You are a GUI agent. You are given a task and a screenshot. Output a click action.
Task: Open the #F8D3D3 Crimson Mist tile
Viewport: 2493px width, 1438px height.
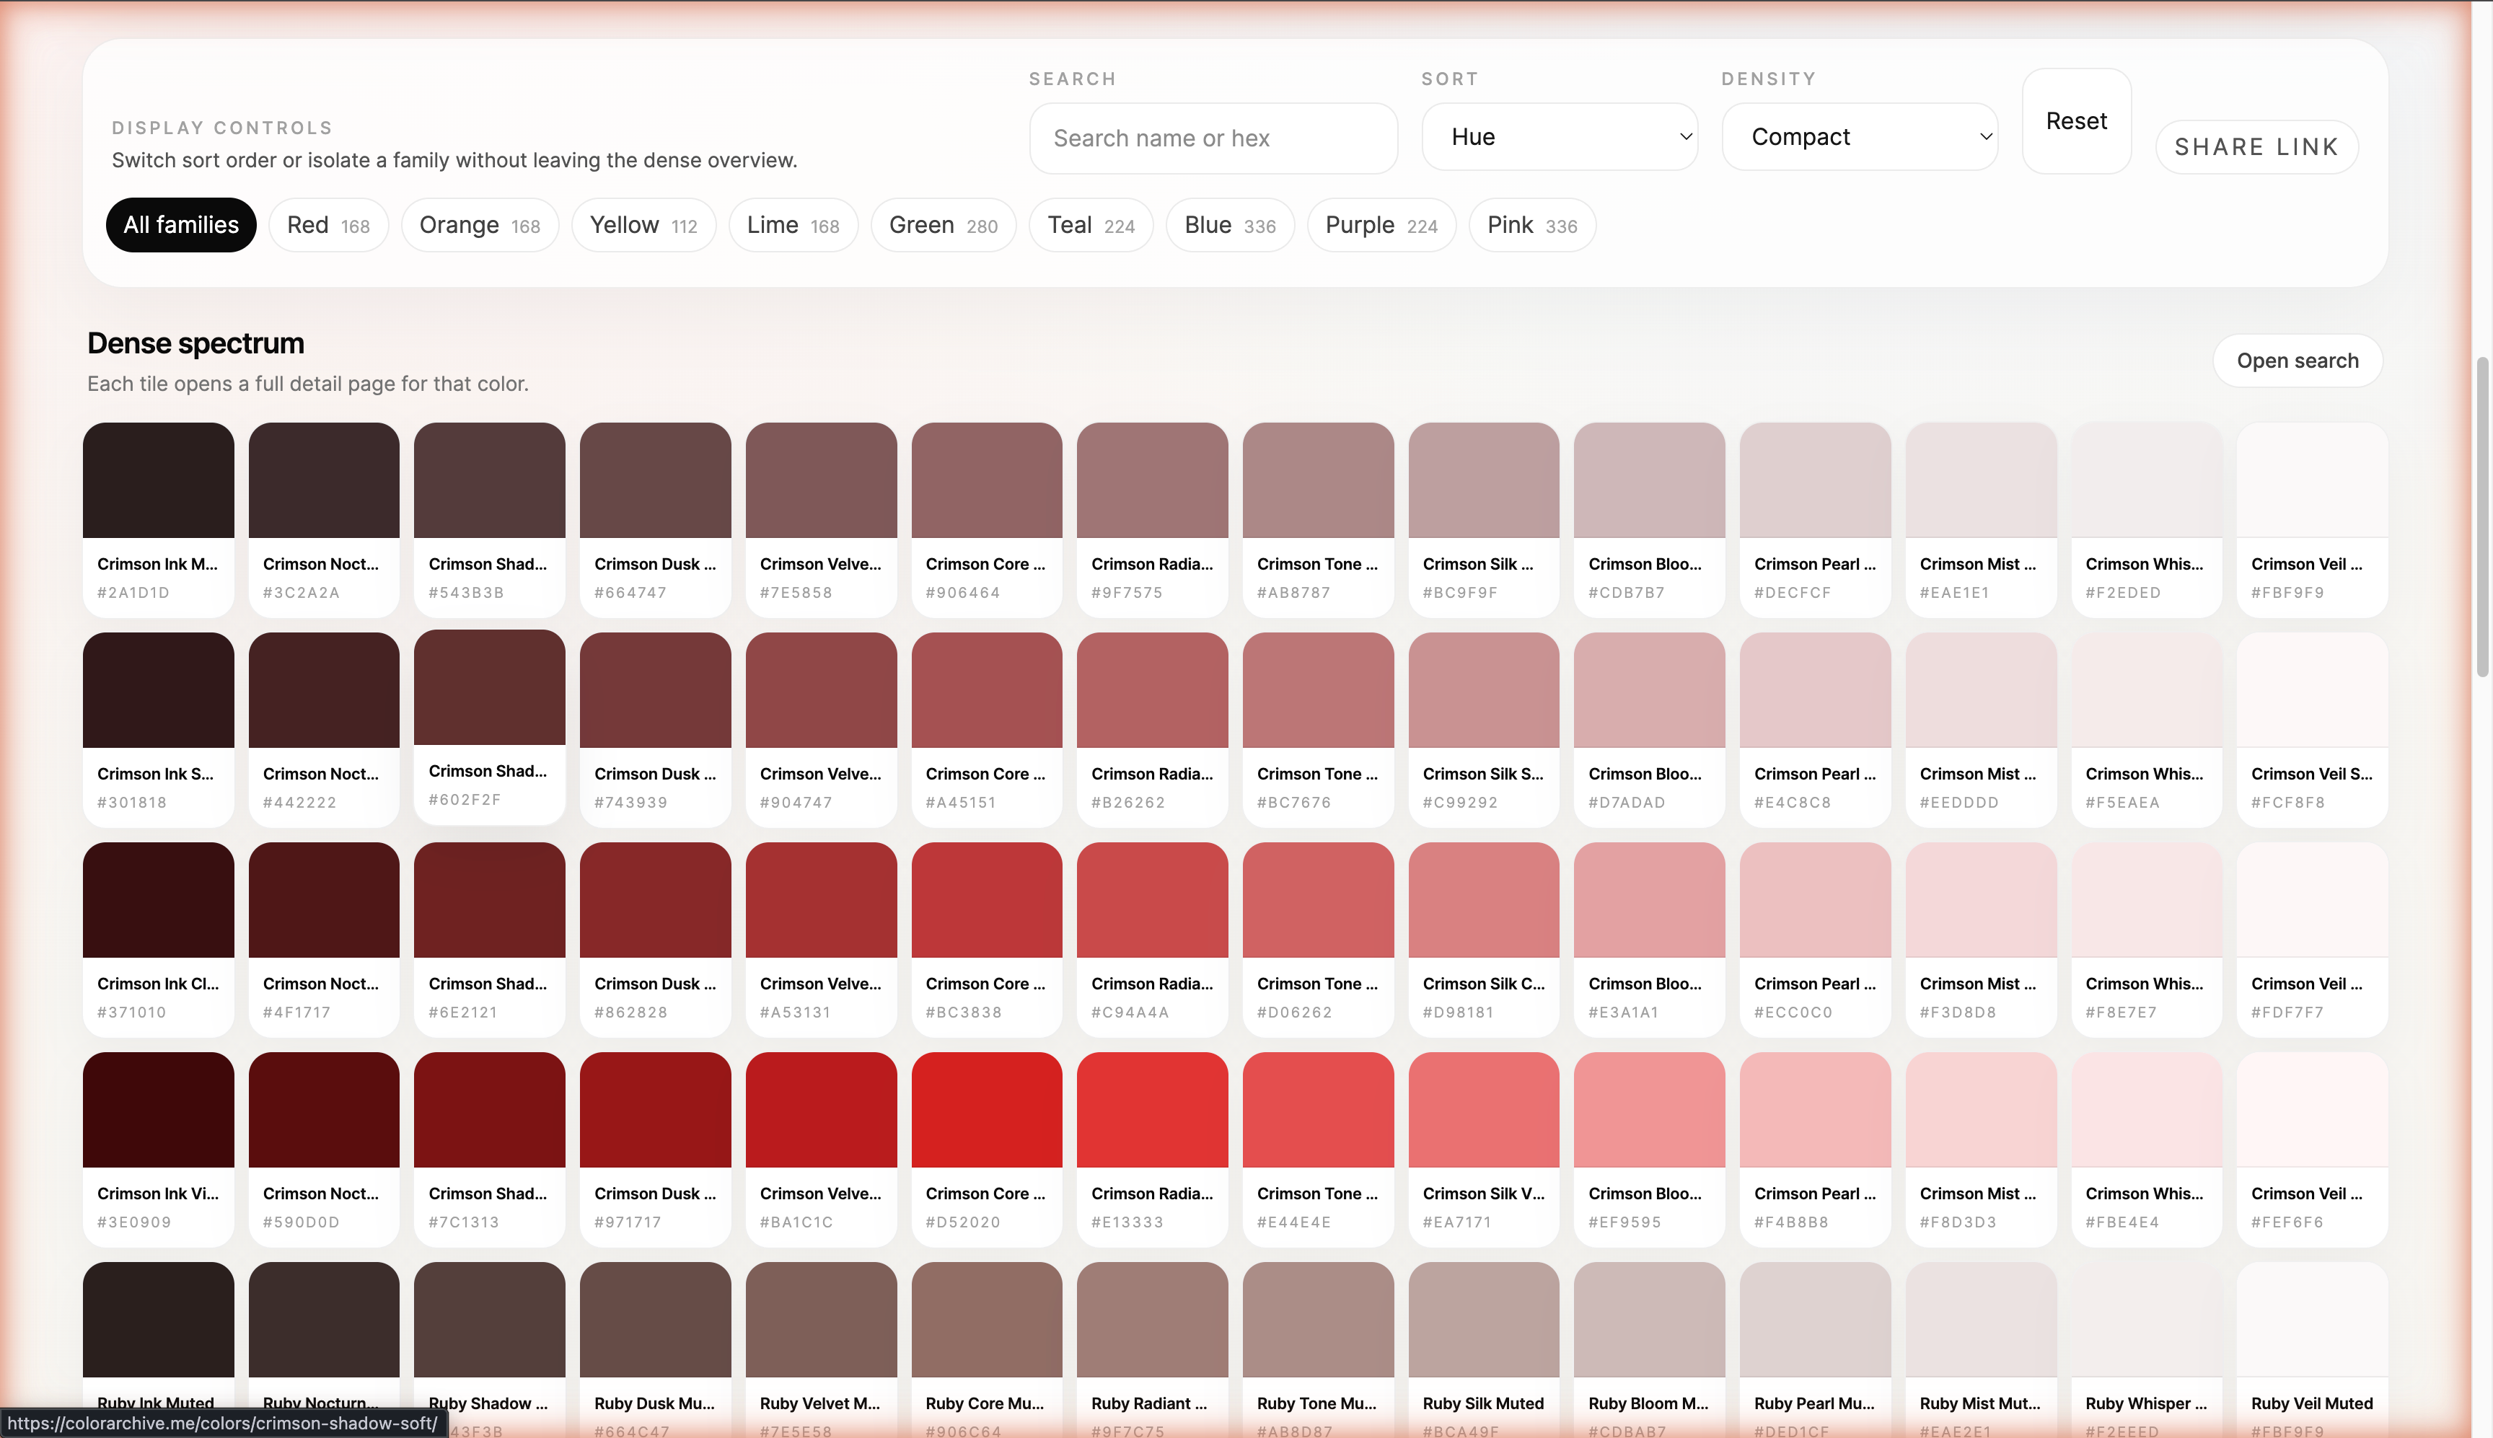click(1980, 1150)
